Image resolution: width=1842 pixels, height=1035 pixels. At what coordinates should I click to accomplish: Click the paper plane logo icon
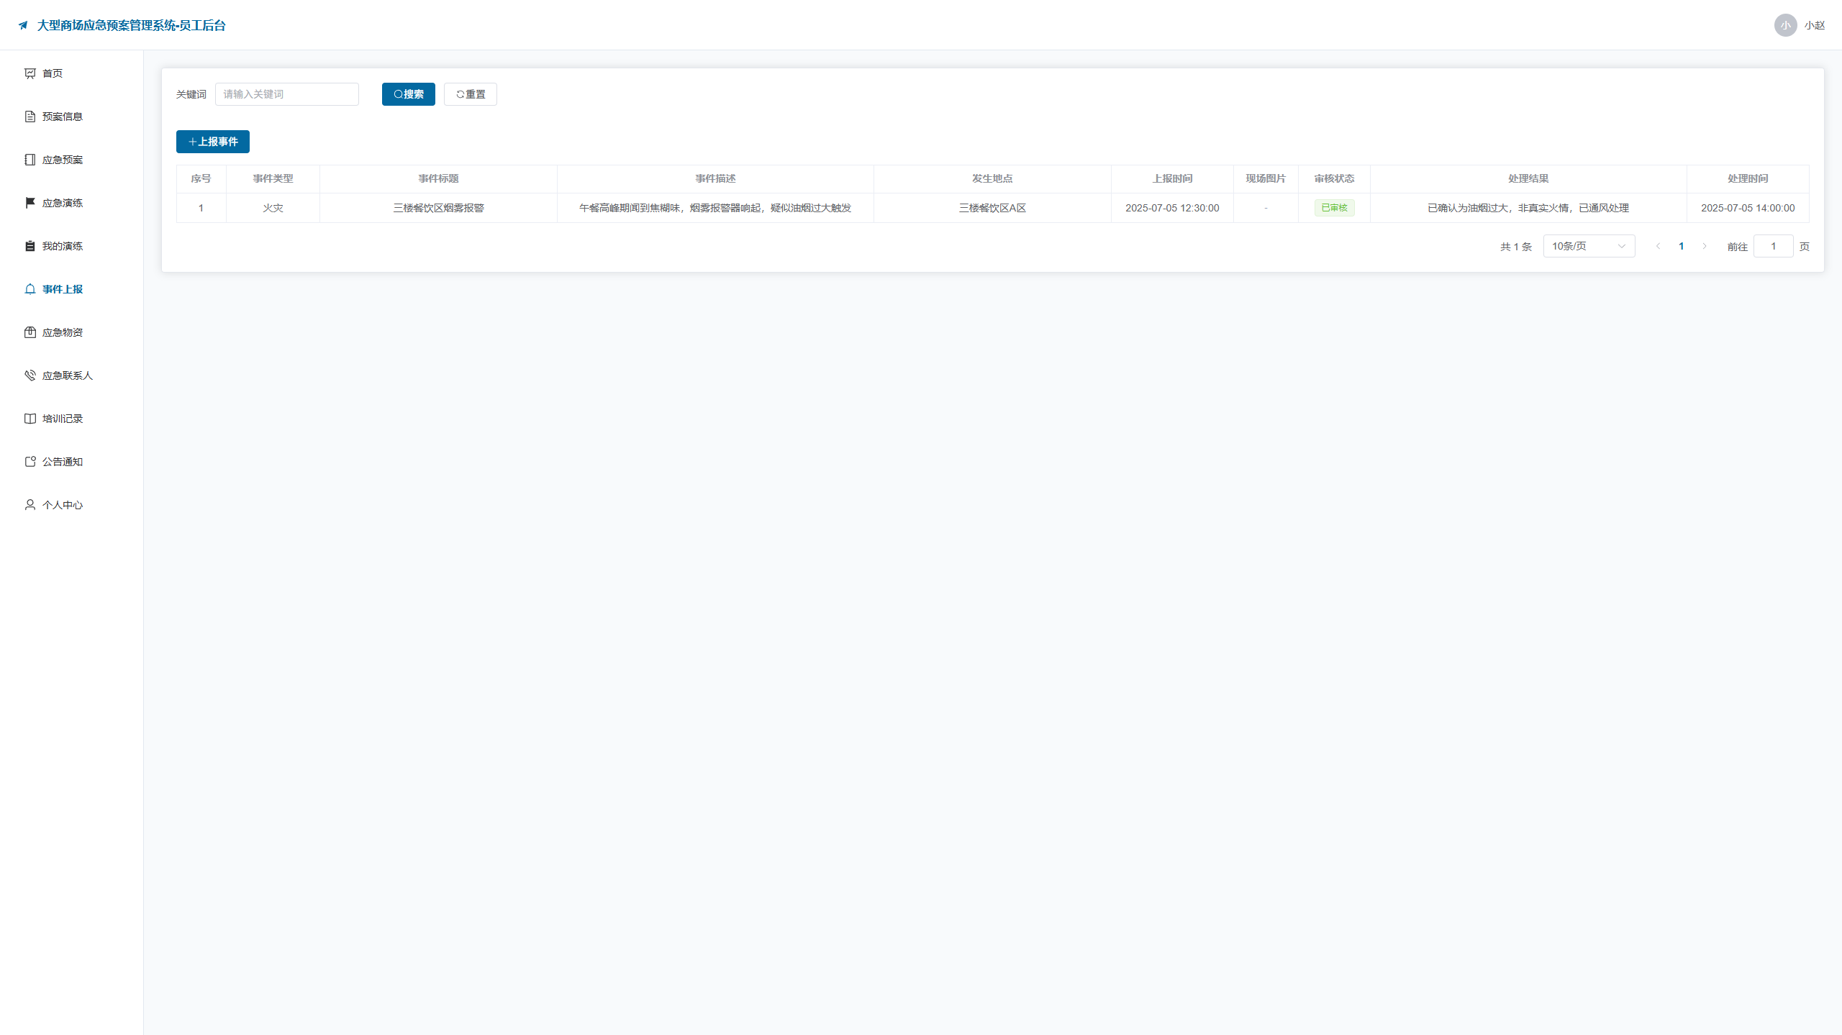coord(23,25)
